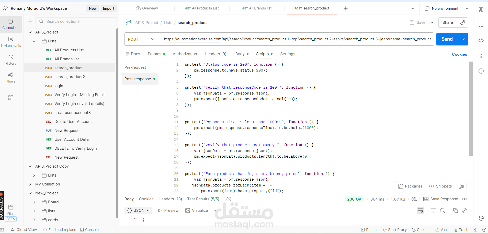Viewport: 488px width, 234px height.
Task: Open the Environments sidebar panel
Action: [11, 42]
